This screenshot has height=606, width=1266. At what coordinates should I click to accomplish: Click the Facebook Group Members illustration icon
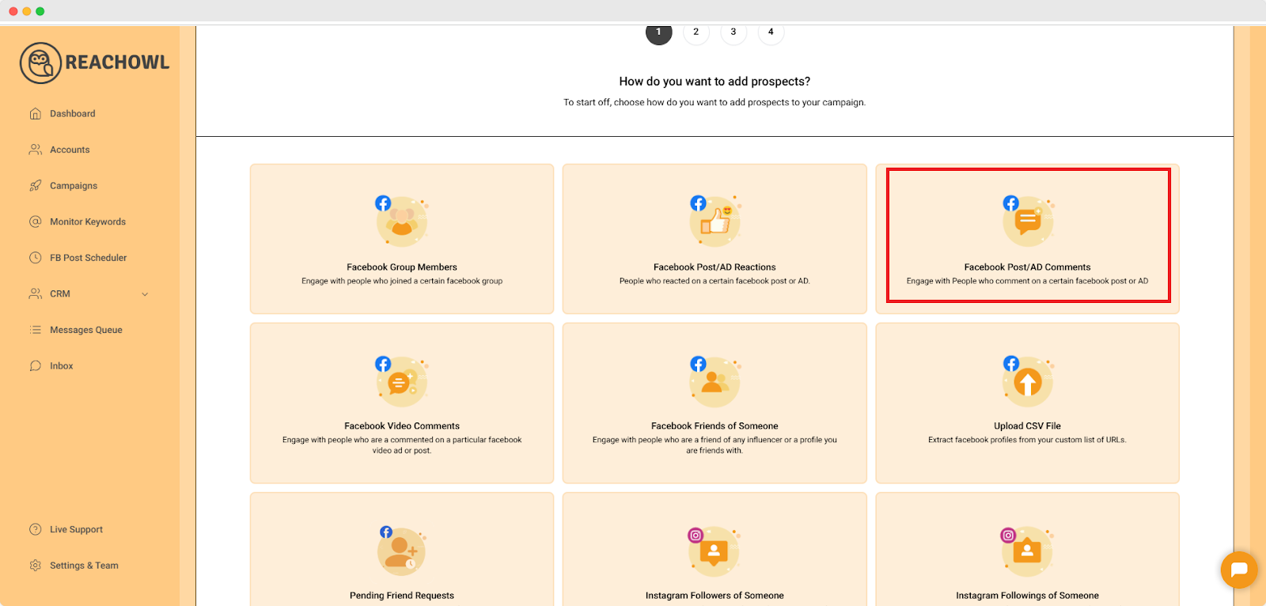click(402, 221)
